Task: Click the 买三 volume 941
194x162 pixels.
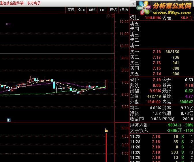Action: click(x=176, y=63)
